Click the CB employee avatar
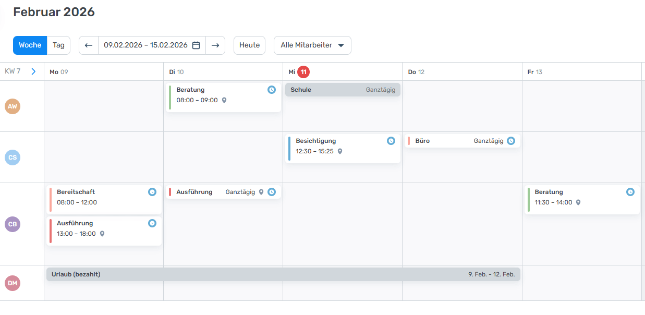 coord(13,224)
